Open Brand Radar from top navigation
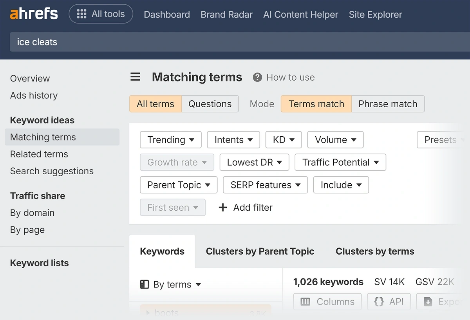The height and width of the screenshot is (320, 470). point(226,14)
